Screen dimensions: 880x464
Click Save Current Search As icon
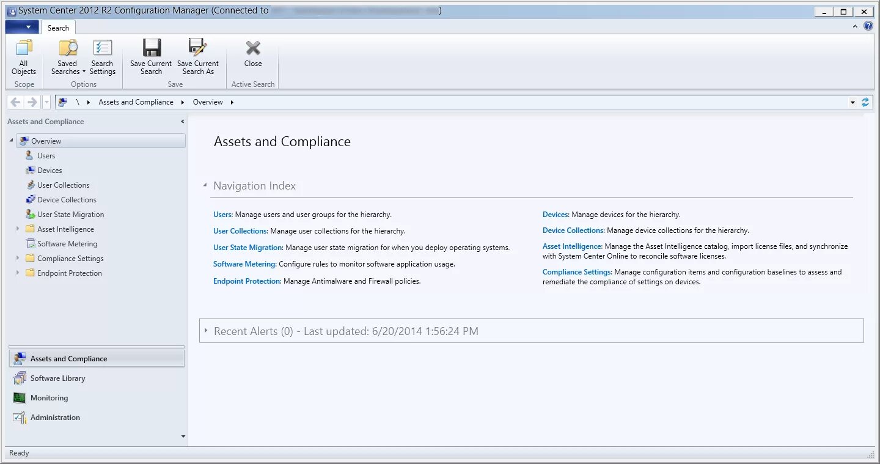(197, 48)
